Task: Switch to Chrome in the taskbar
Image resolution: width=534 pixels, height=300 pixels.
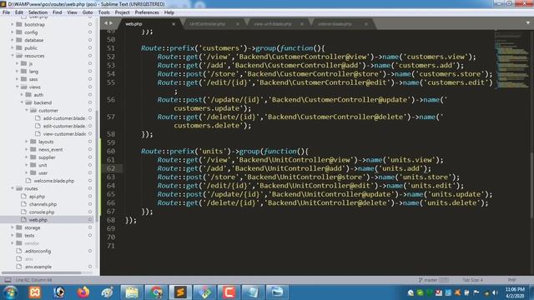Action: click(156, 292)
